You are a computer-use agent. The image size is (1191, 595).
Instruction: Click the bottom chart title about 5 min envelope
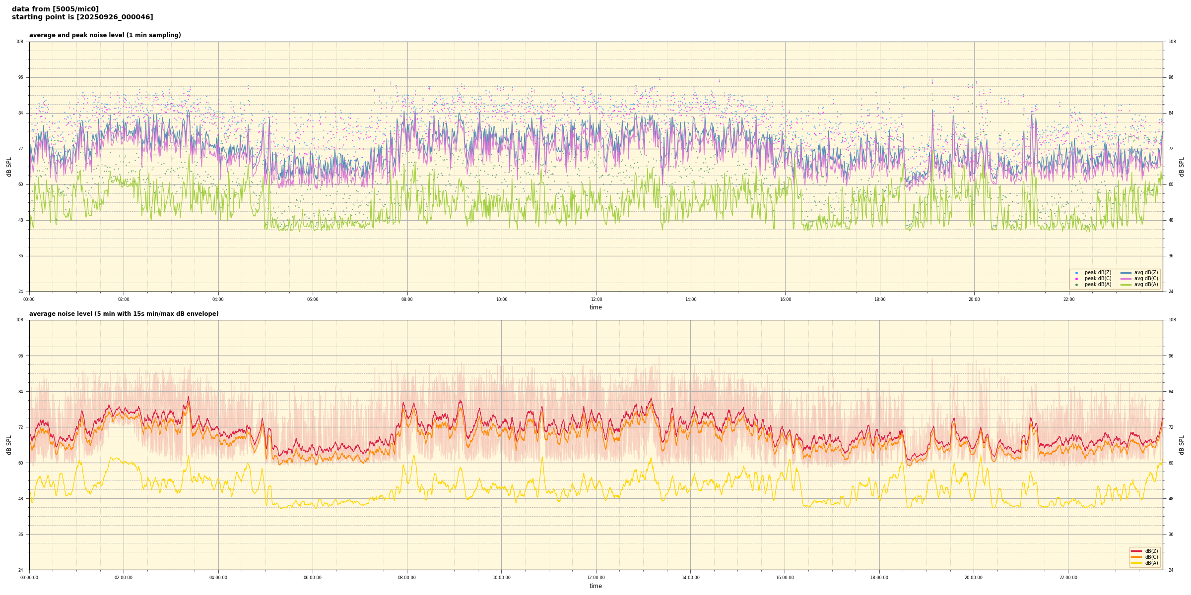[124, 314]
